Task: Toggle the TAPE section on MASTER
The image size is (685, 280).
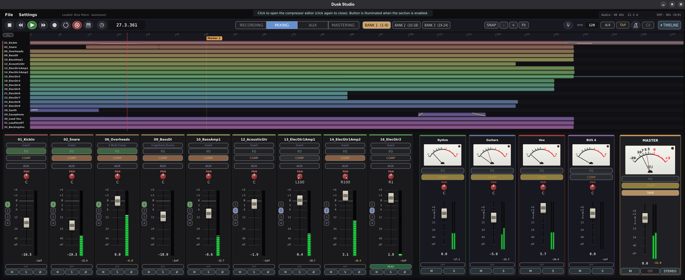Action: click(650, 193)
